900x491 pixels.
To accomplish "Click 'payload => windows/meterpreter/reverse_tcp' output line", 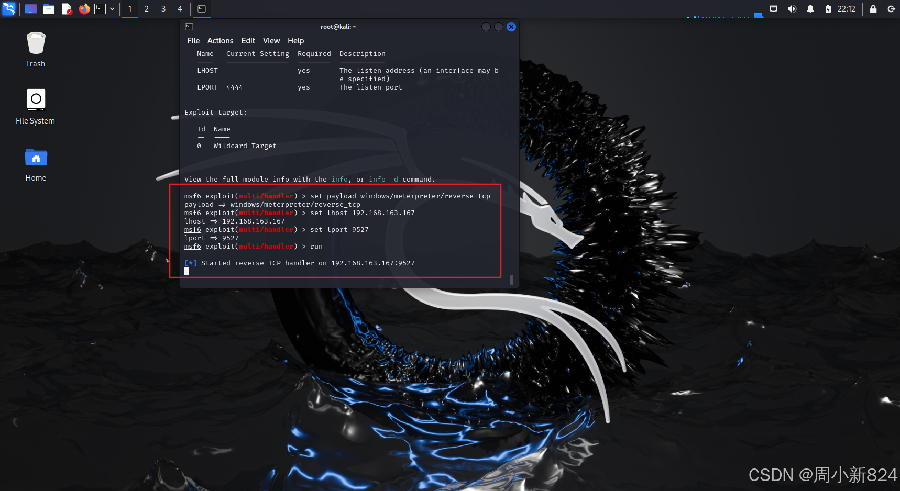I will tap(272, 205).
